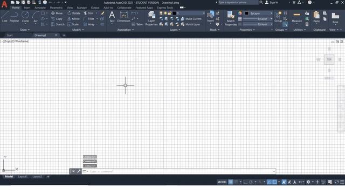The image size is (345, 194).
Task: Toggle the layer lock icon
Action: (170, 13)
